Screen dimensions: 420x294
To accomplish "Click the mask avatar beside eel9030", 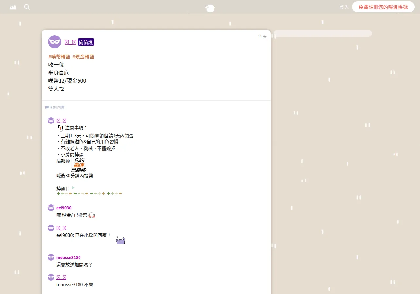I will tap(51, 208).
